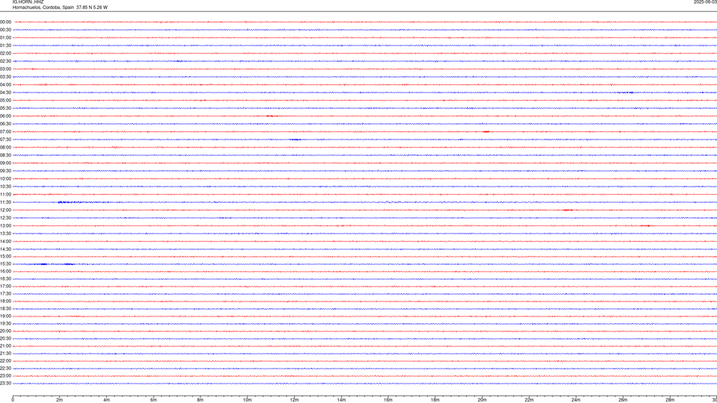This screenshot has width=717, height=403.
Task: Click the "06:30" trace label
Action: [5, 124]
